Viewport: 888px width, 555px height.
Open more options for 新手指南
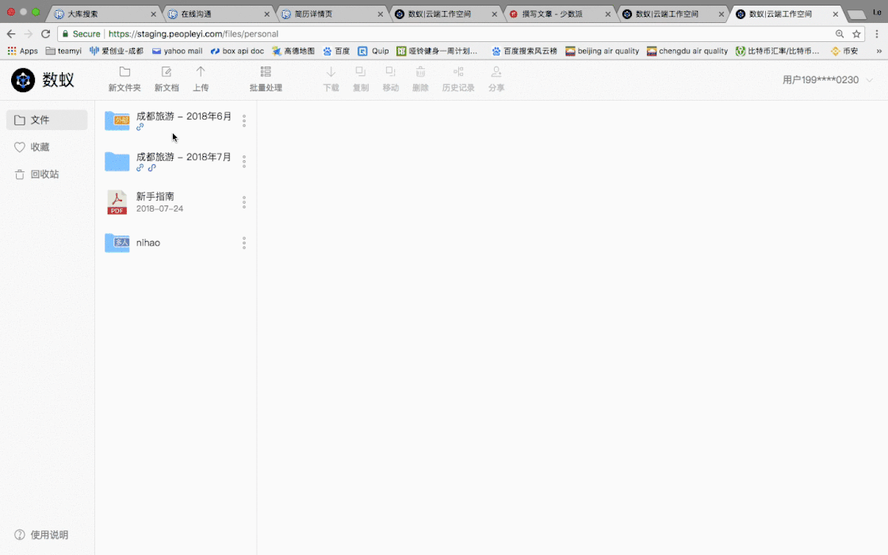[244, 202]
